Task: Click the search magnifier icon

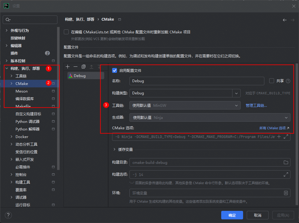Action: 8,20
